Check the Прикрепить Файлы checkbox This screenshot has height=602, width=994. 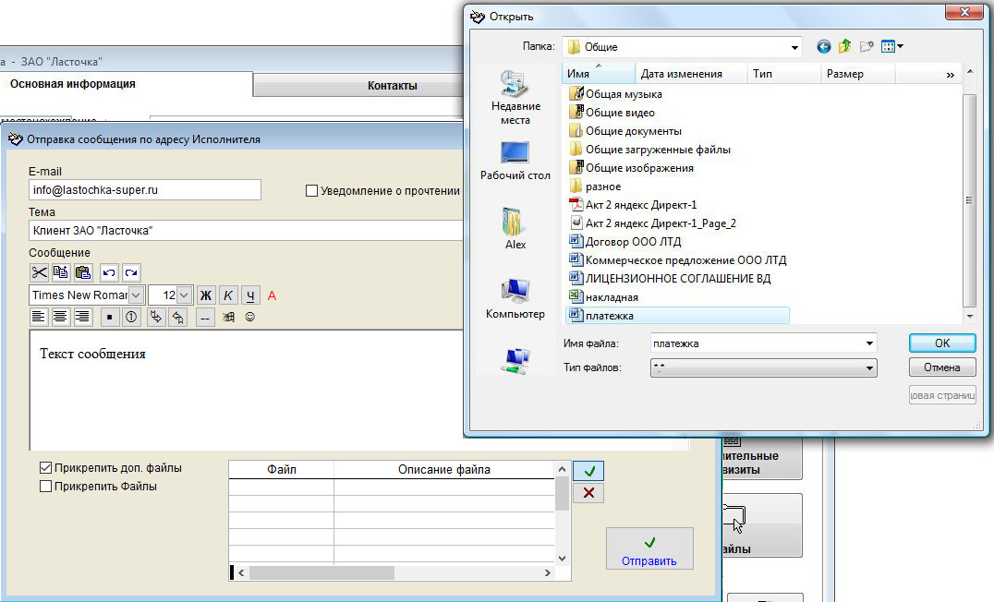(x=46, y=487)
